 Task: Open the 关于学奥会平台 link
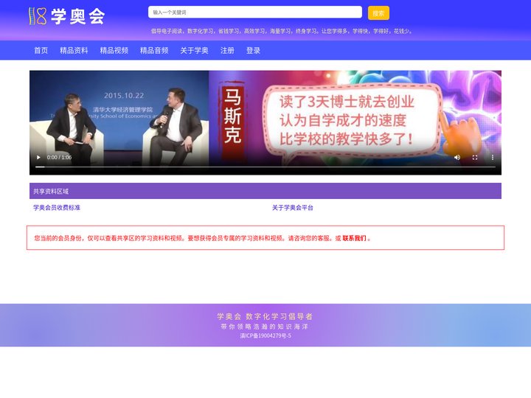click(x=293, y=207)
